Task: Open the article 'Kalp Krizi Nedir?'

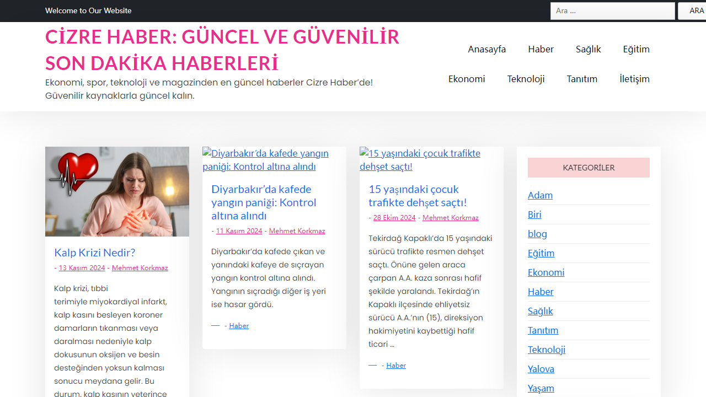Action: [94, 253]
